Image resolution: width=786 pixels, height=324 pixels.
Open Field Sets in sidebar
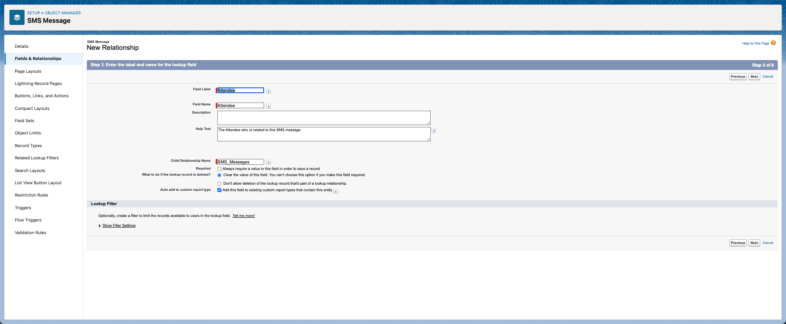pos(25,121)
